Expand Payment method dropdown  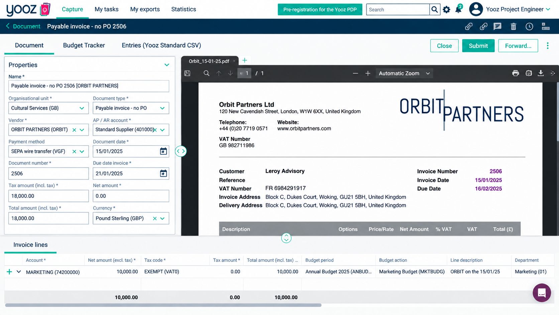point(82,152)
